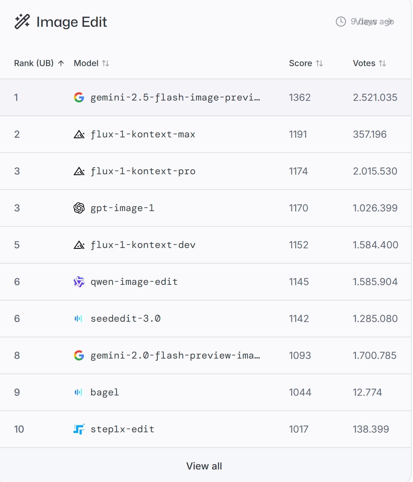Click the up arrow next to Rank (UB)
Viewport: 413px width, 482px height.
(x=61, y=63)
